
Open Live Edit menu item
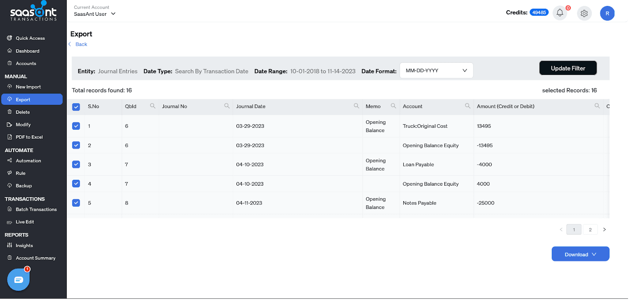[25, 222]
